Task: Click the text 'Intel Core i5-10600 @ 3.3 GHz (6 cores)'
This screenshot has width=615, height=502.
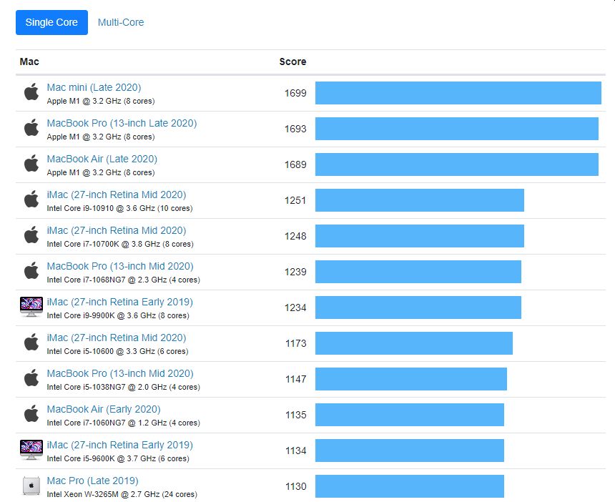Action: (118, 351)
